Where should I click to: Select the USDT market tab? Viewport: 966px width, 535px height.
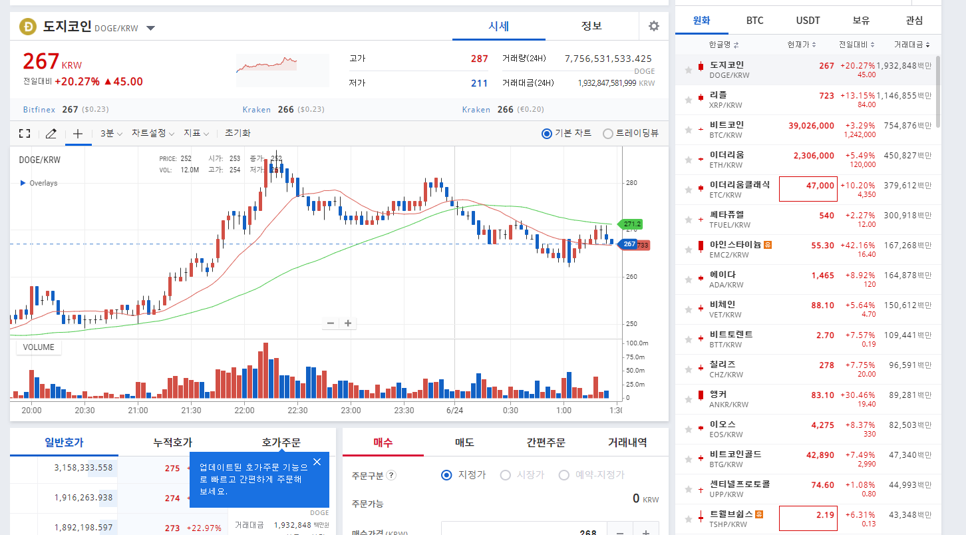tap(808, 21)
